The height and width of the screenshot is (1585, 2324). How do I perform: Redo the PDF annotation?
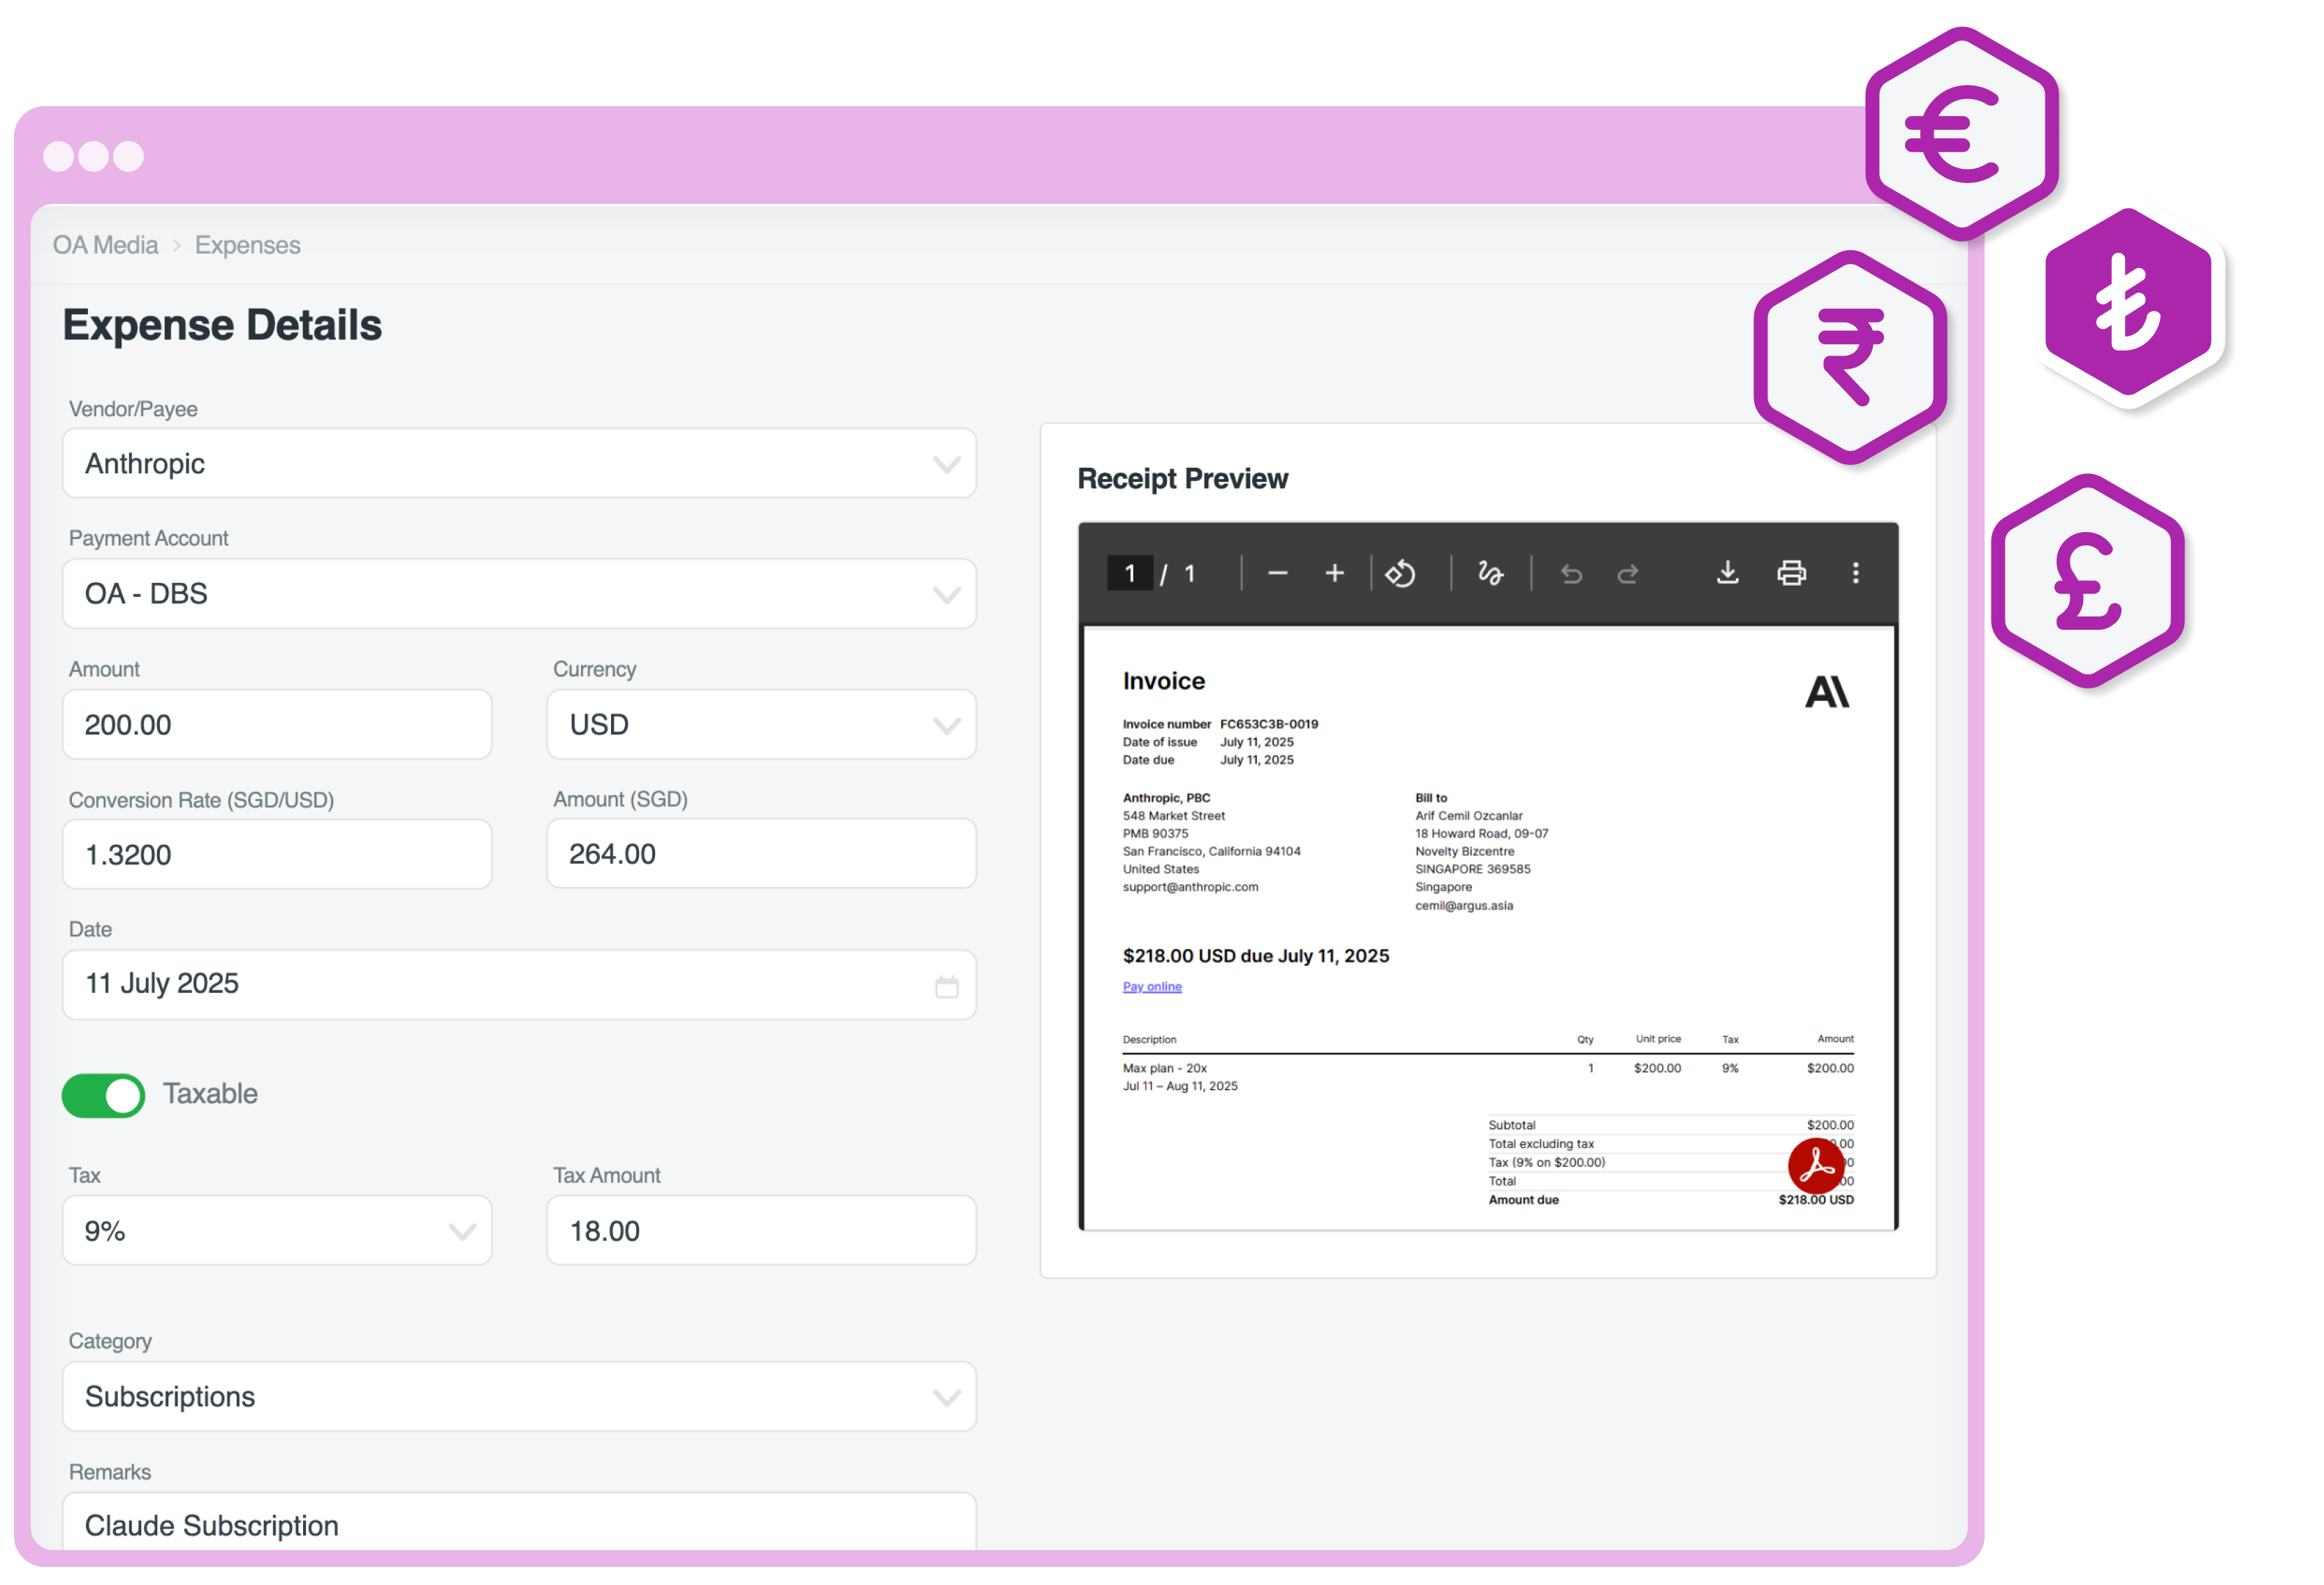coord(1628,573)
